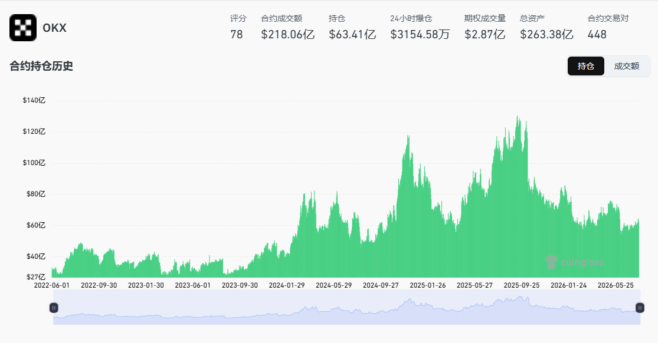This screenshot has width=658, height=343.
Task: Click the 2022-09-30 date axis label
Action: tap(99, 285)
